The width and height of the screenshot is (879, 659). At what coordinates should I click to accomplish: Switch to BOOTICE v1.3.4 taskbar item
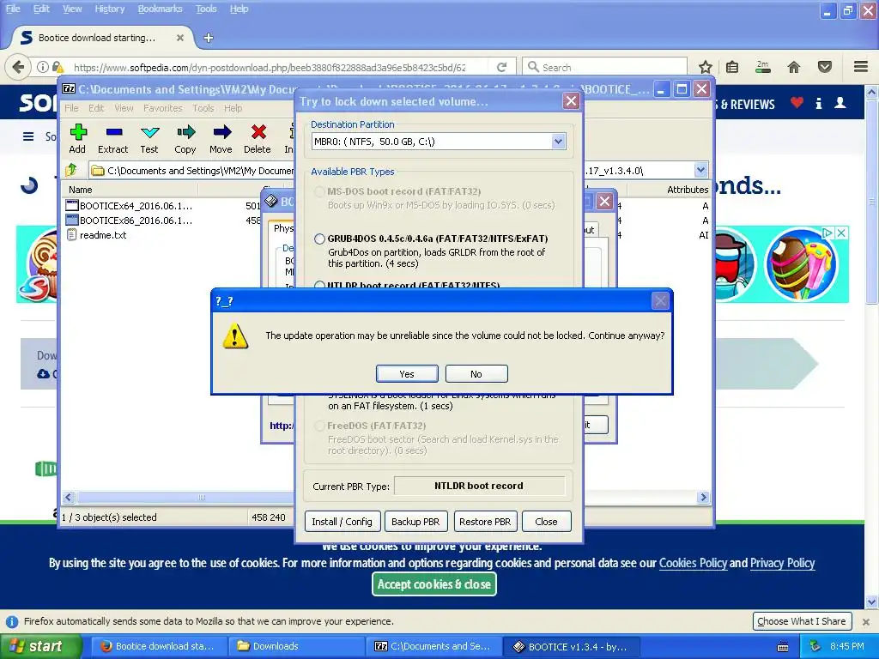[571, 646]
